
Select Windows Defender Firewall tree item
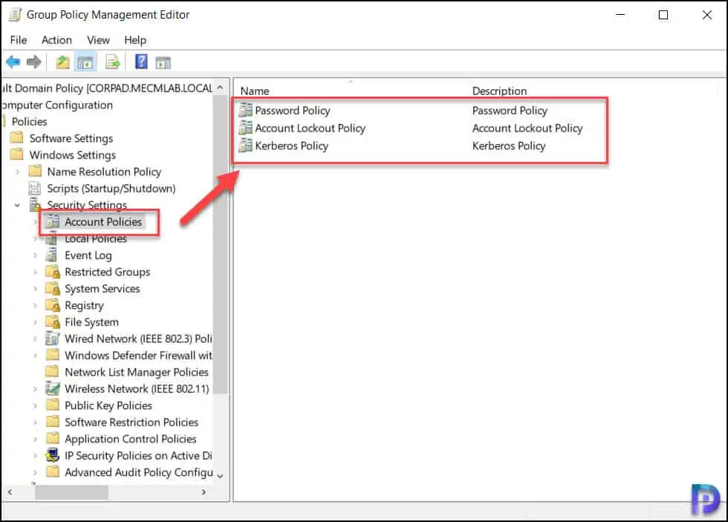[138, 356]
